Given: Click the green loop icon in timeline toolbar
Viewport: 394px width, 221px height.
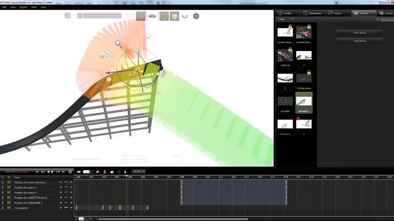Looking at the screenshot, I should pyautogui.click(x=119, y=172).
